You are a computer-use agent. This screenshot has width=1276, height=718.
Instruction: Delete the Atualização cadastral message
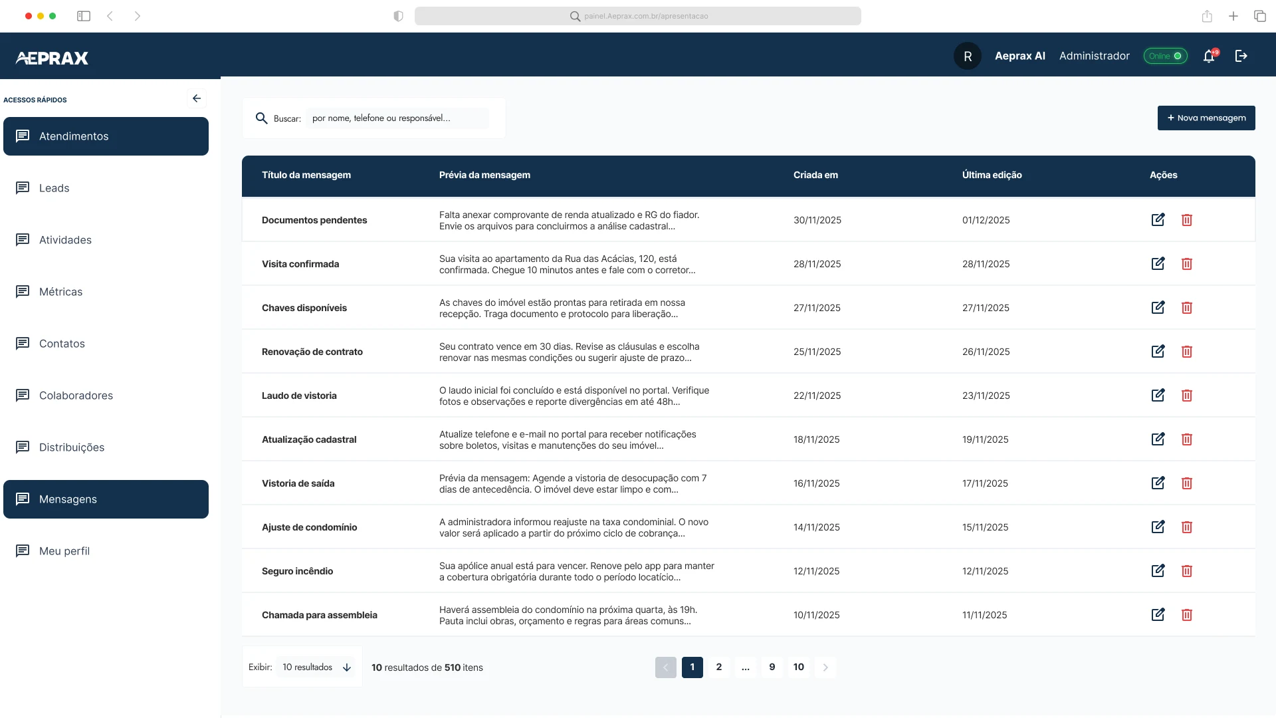tap(1187, 439)
